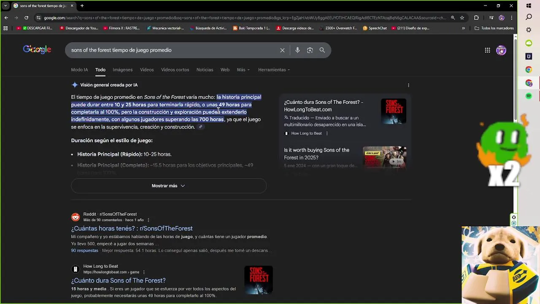Open the apps grid in bookmarks bar
Viewport: 540px width, 304px height.
pyautogui.click(x=5, y=28)
